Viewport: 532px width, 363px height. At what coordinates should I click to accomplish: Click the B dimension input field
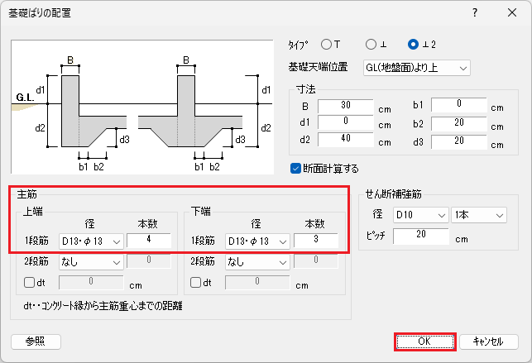[x=346, y=107]
